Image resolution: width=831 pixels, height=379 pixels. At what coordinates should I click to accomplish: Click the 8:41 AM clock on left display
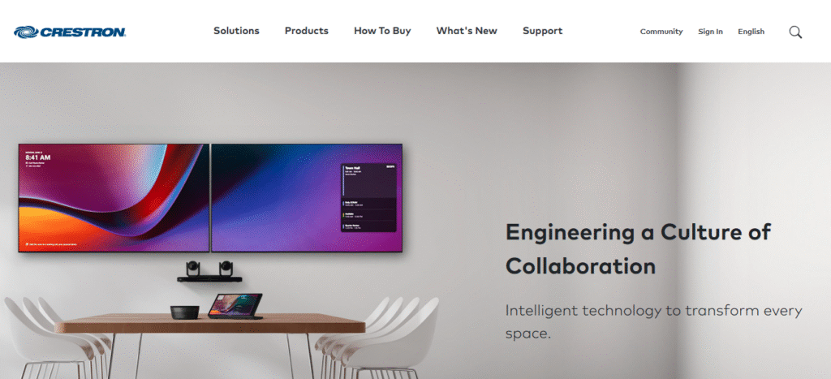point(37,157)
